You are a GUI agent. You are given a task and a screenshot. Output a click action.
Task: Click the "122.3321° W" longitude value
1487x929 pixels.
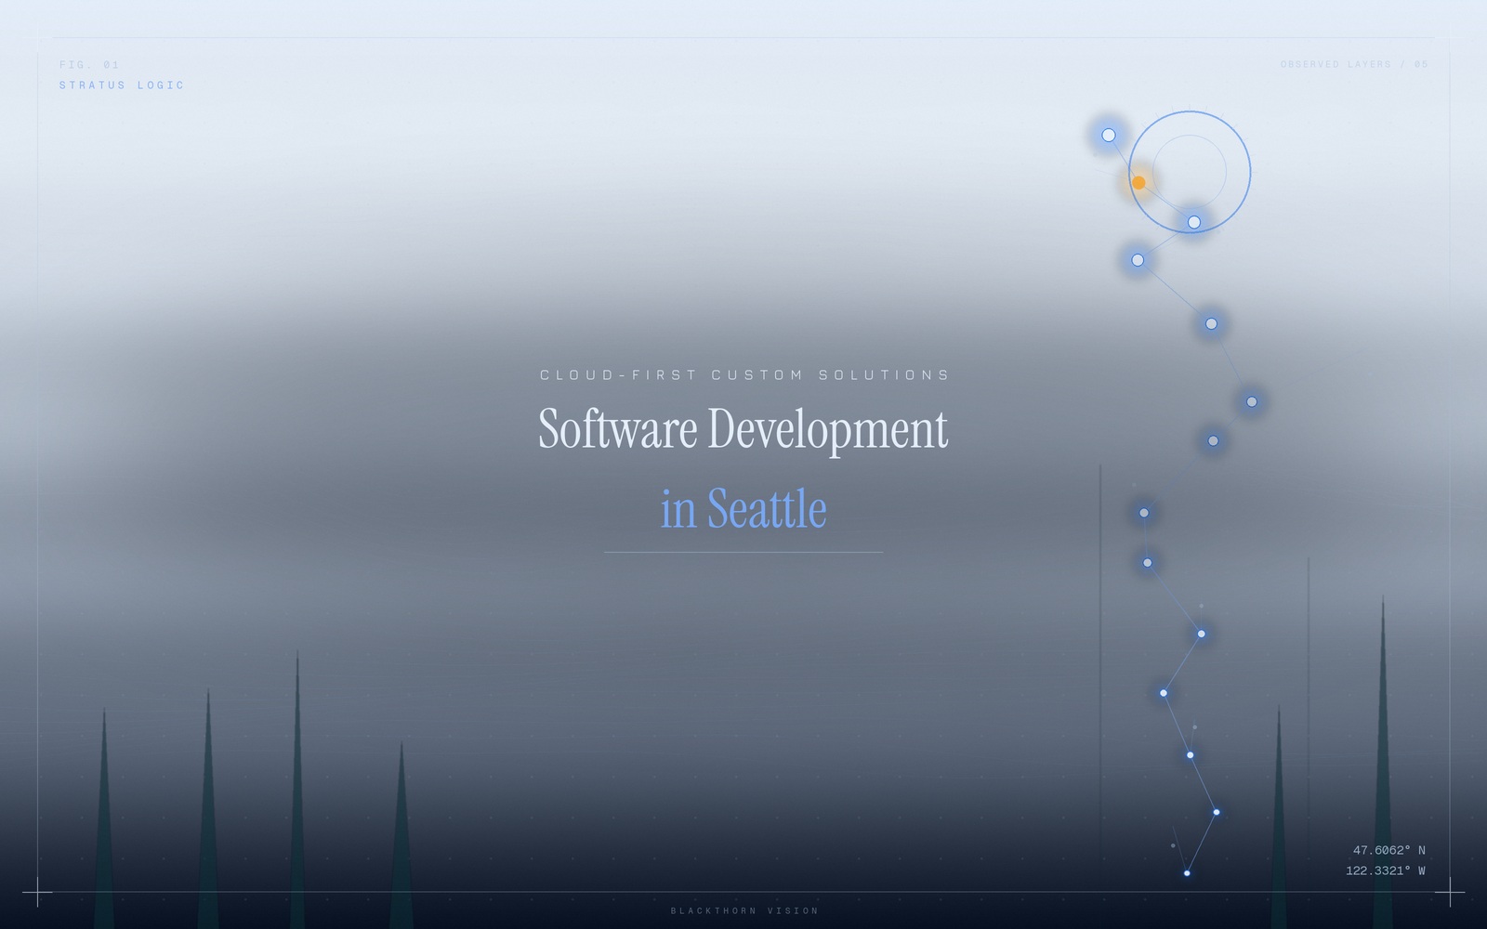click(1385, 870)
